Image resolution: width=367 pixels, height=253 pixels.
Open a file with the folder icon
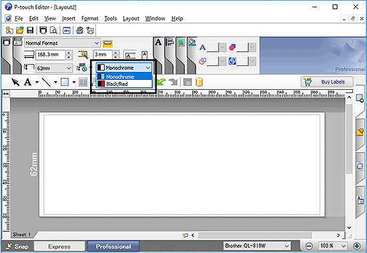[x=19, y=30]
